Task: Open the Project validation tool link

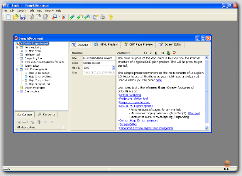Action: 134,98
